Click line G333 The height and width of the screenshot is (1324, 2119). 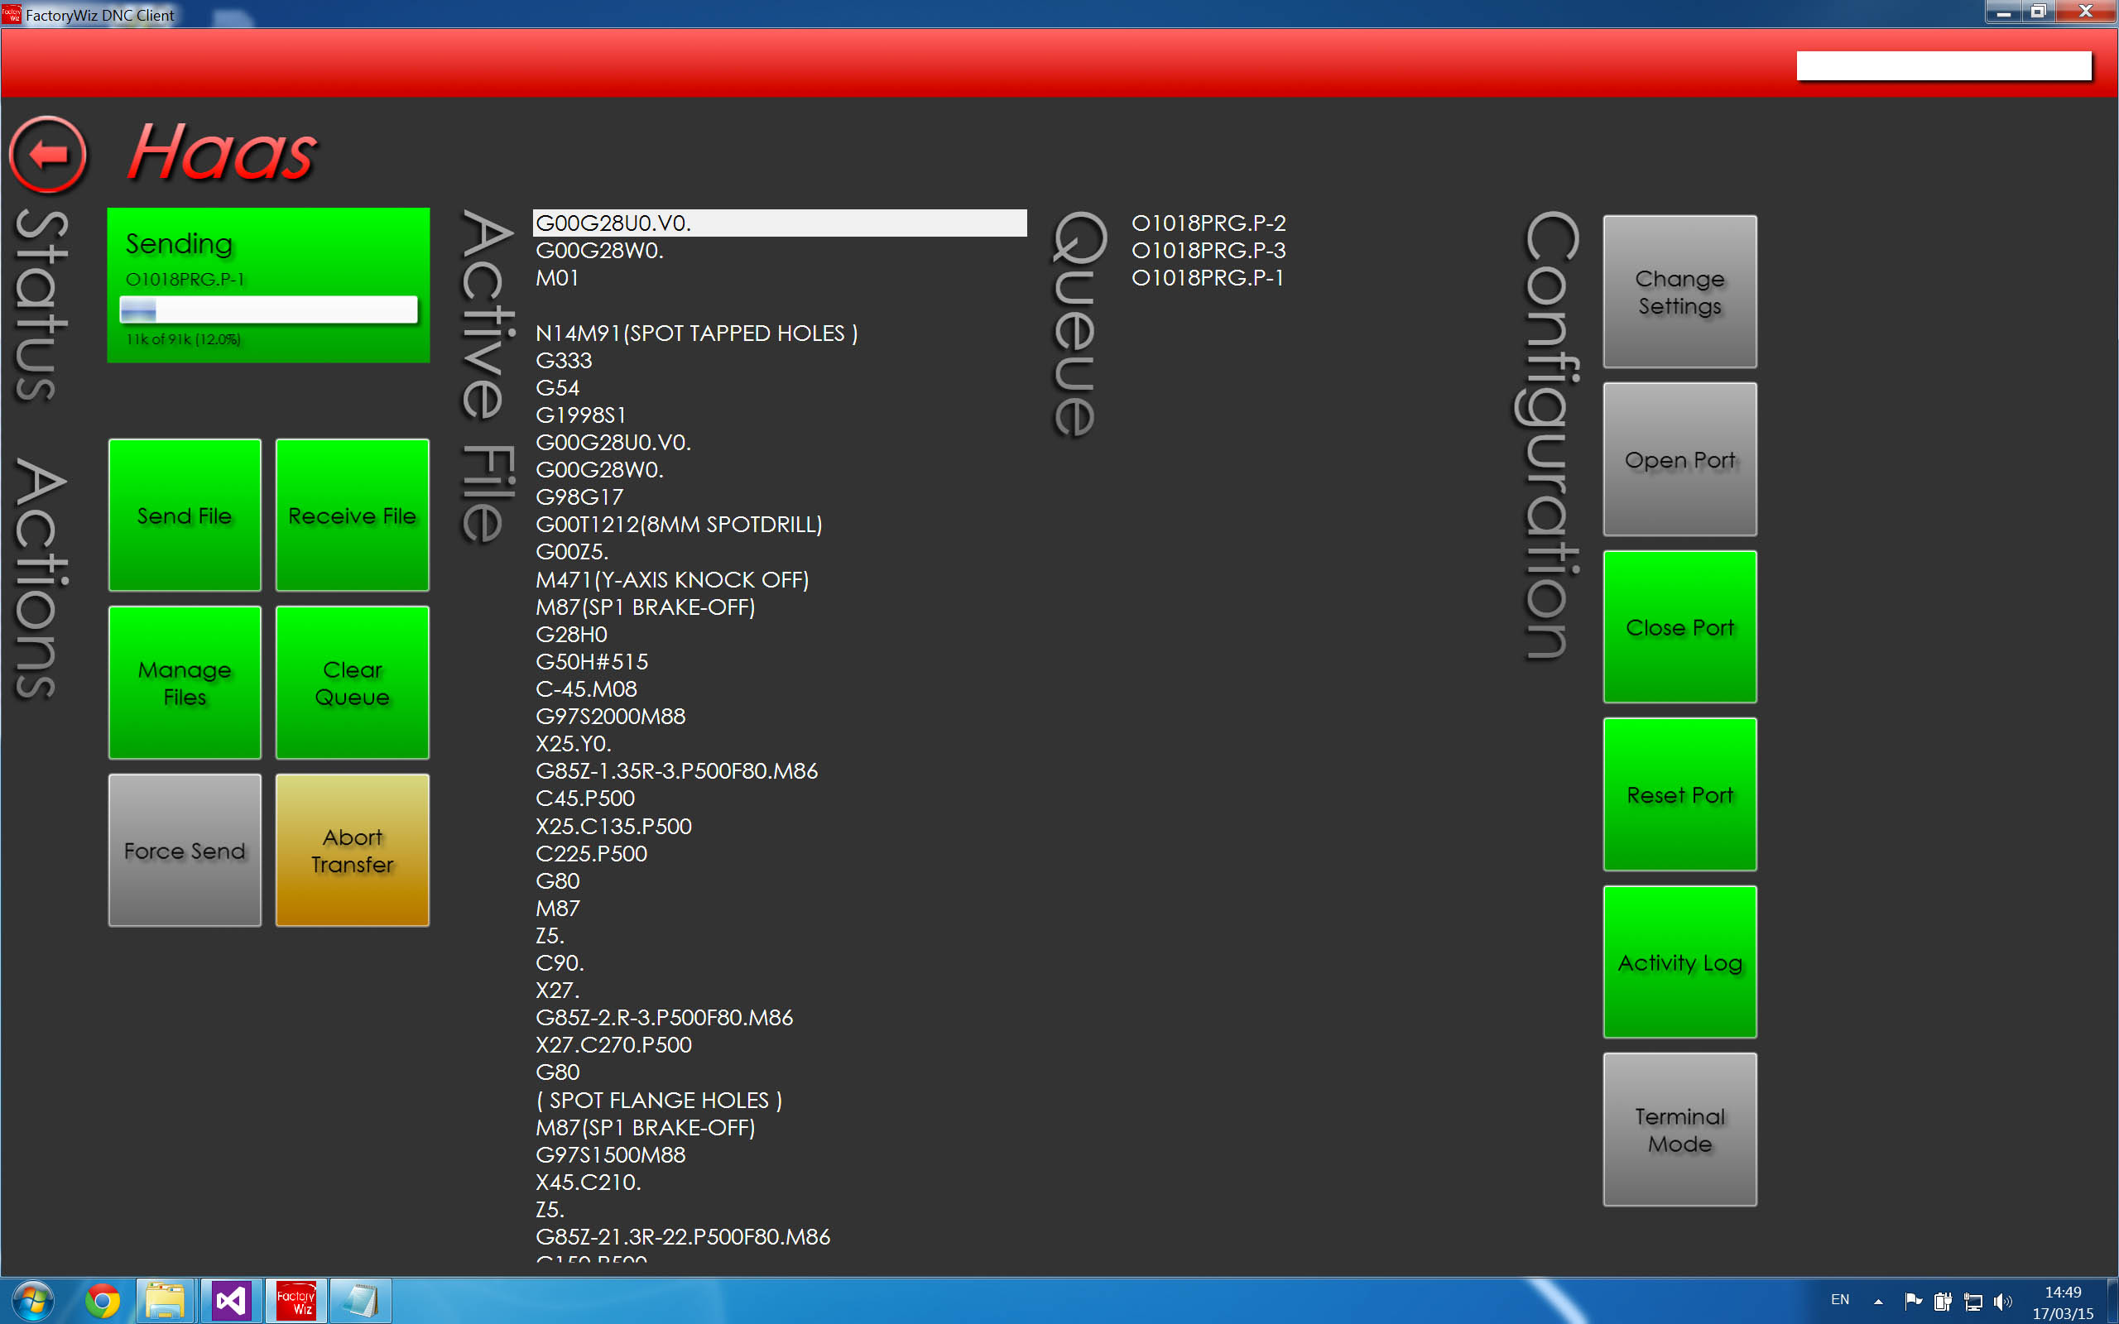pos(564,360)
